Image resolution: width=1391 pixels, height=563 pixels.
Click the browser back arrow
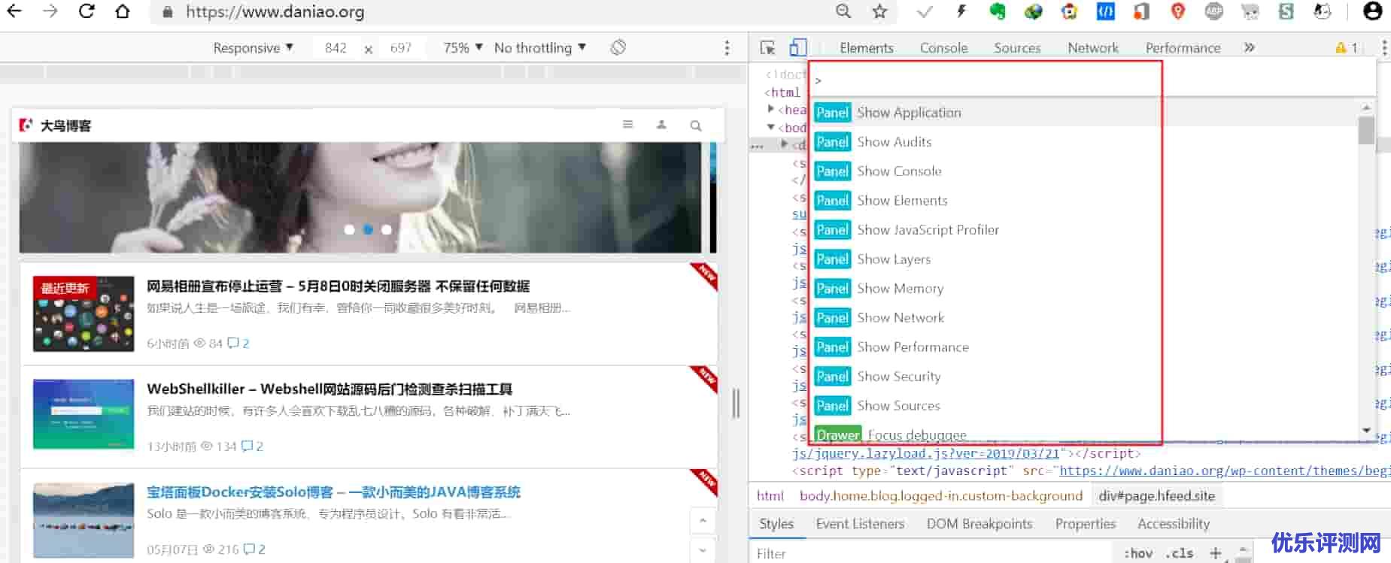(x=14, y=11)
